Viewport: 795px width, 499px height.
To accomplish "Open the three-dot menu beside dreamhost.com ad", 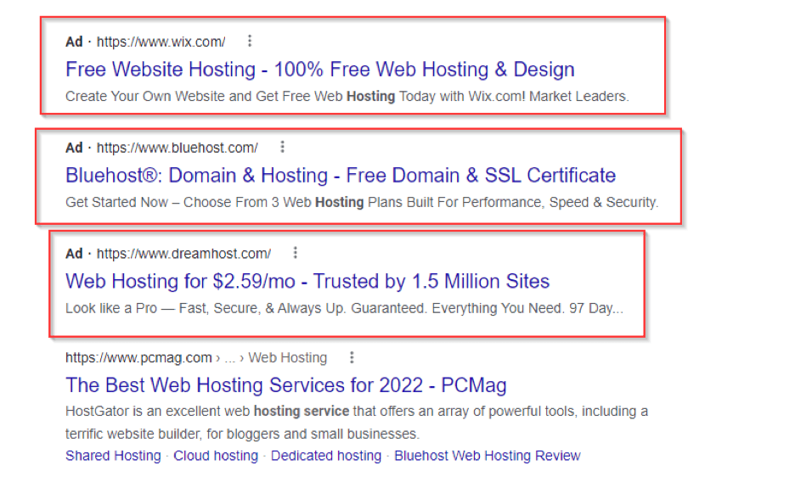I will [295, 253].
